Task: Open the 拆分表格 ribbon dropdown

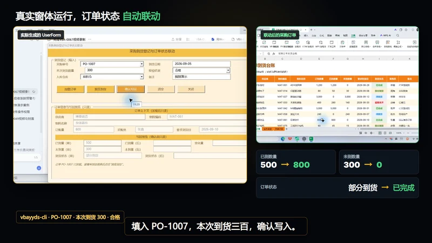Action: tap(366, 44)
